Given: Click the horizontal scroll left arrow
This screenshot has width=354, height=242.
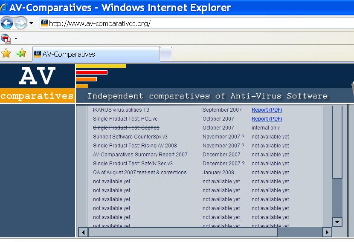Looking at the screenshot, I should [83, 232].
